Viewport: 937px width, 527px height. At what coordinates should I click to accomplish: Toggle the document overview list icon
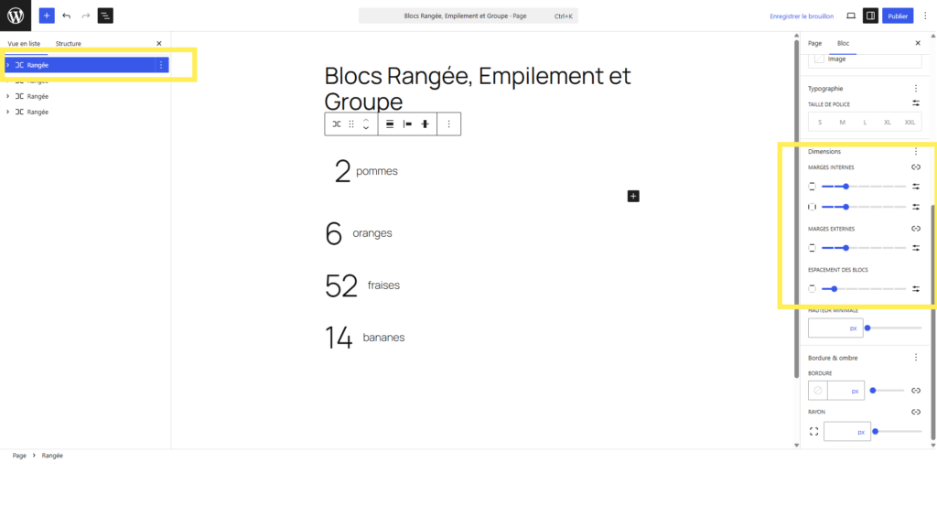click(105, 16)
